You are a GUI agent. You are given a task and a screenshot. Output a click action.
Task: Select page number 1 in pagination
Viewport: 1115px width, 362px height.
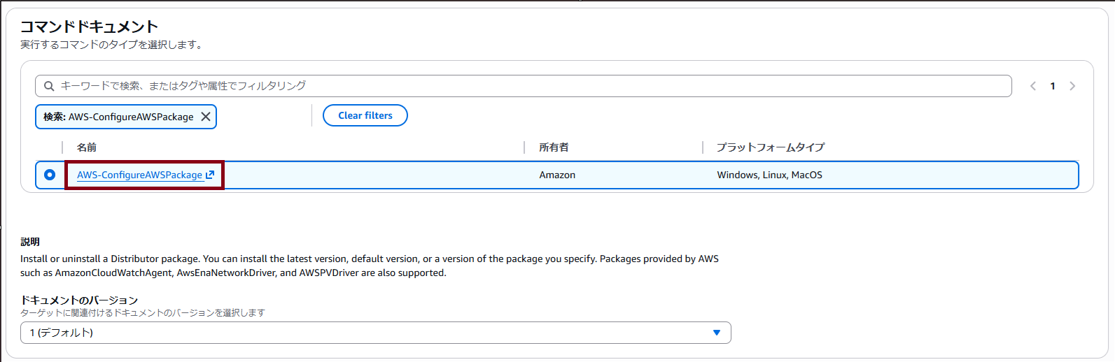[x=1052, y=86]
